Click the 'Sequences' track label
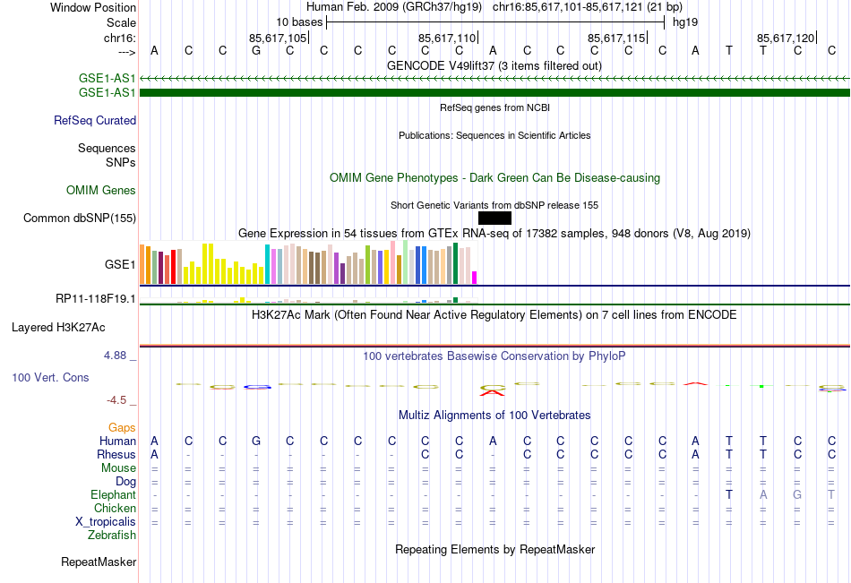The width and height of the screenshot is (851, 583). 107,148
